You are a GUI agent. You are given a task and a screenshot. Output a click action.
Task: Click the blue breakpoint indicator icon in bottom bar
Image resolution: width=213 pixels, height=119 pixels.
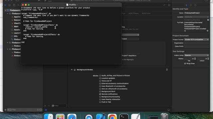coord(46,110)
